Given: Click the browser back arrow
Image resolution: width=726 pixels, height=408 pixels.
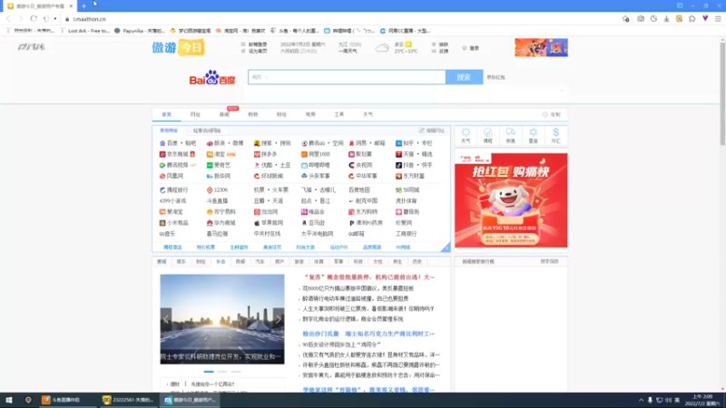Looking at the screenshot, I should [8, 19].
